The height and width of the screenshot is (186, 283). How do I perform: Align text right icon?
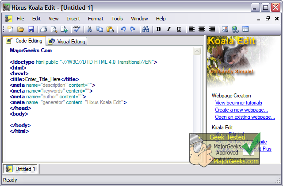pos(212,29)
